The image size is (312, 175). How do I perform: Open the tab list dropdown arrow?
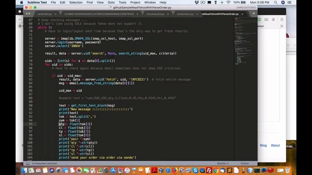[x=253, y=14]
